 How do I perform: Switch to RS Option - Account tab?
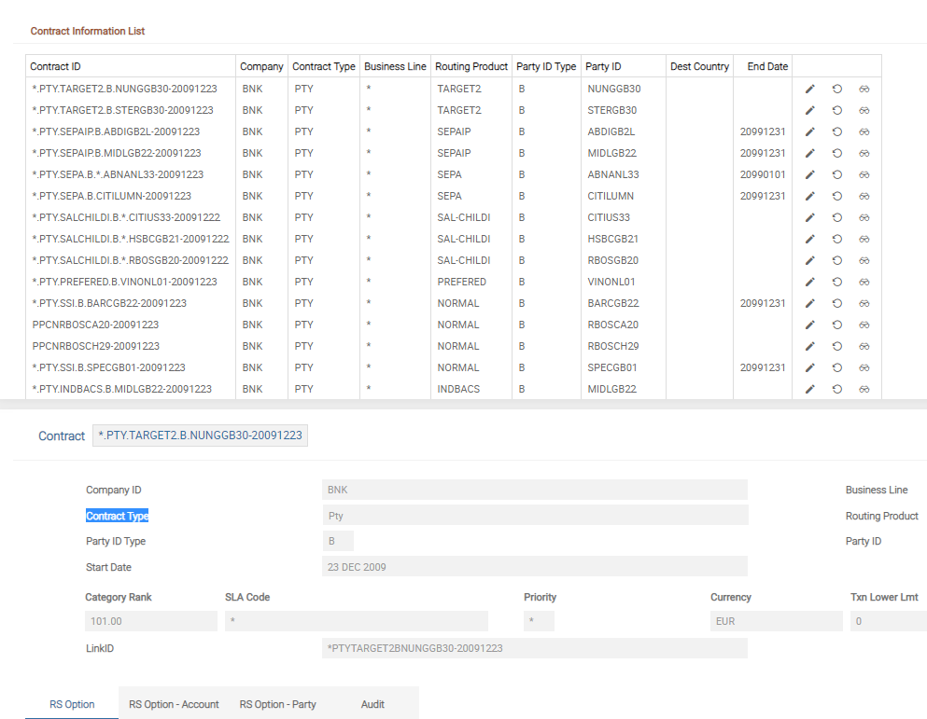click(x=174, y=704)
